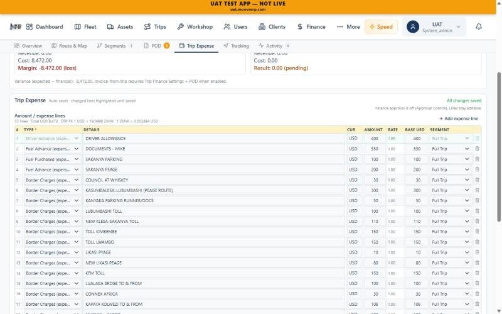The width and height of the screenshot is (502, 314).
Task: Open segment dropdown for KFM TOLL row
Action: coord(451,273)
